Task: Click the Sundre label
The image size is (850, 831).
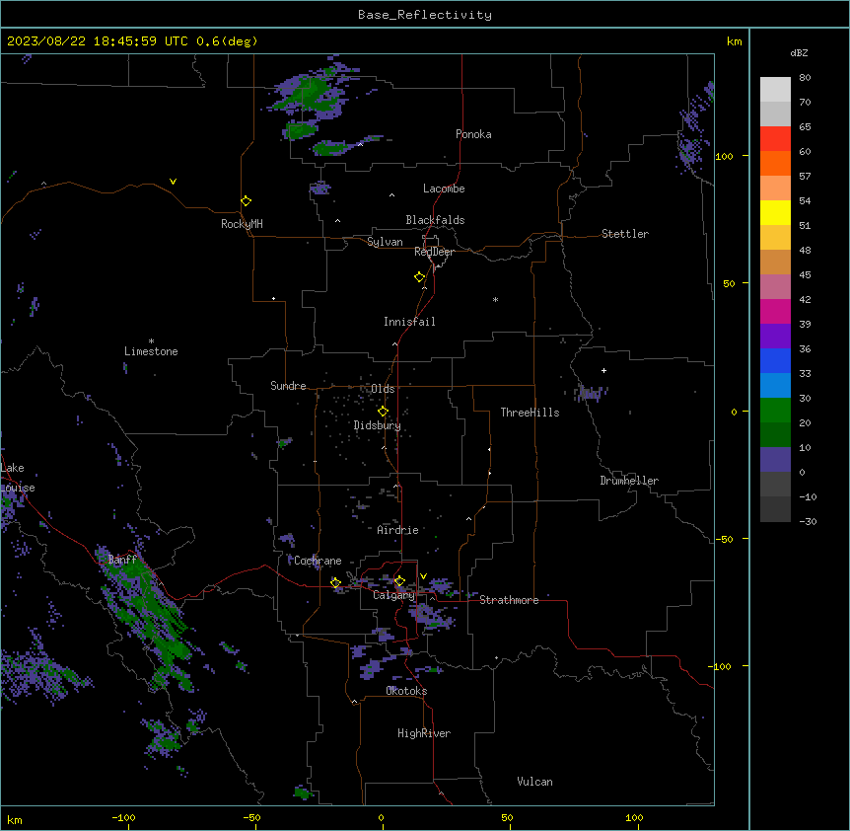Action: pyautogui.click(x=288, y=386)
